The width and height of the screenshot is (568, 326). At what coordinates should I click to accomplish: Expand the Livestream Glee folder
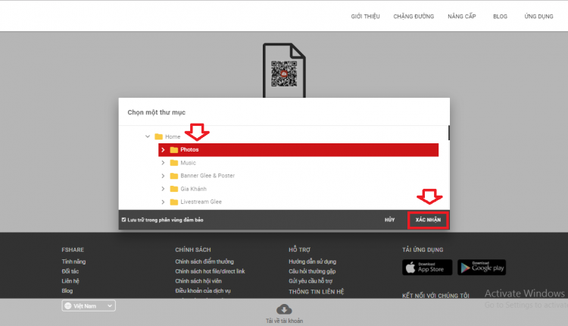[163, 202]
